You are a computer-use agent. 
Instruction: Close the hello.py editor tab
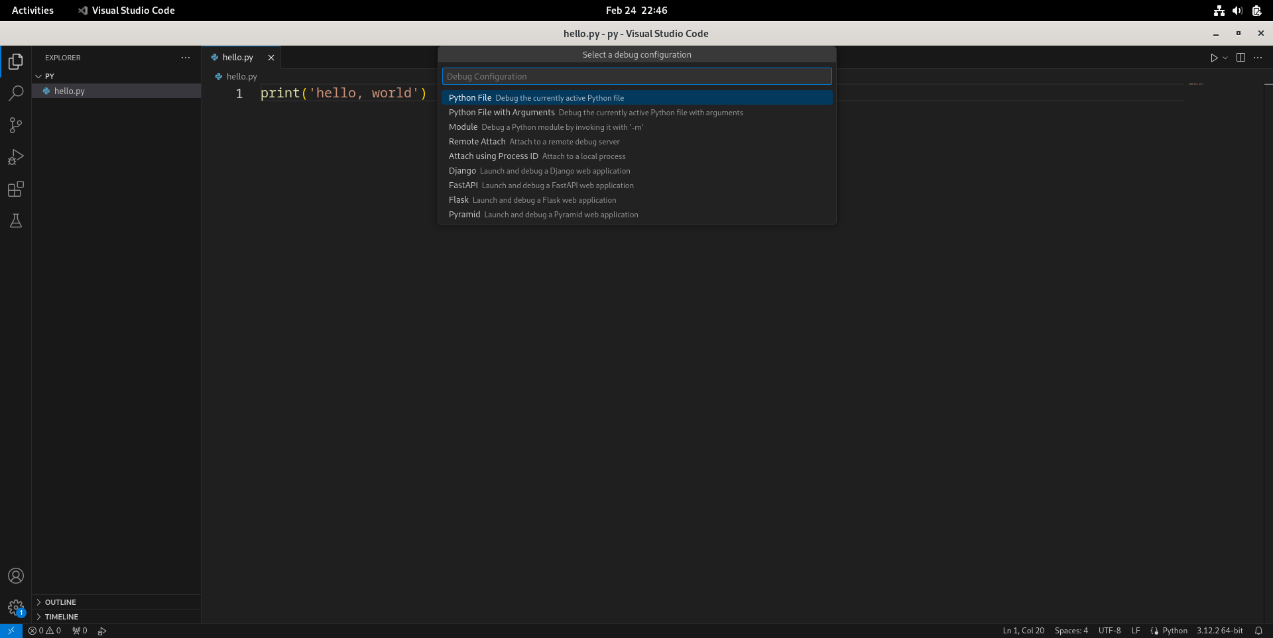pos(271,58)
